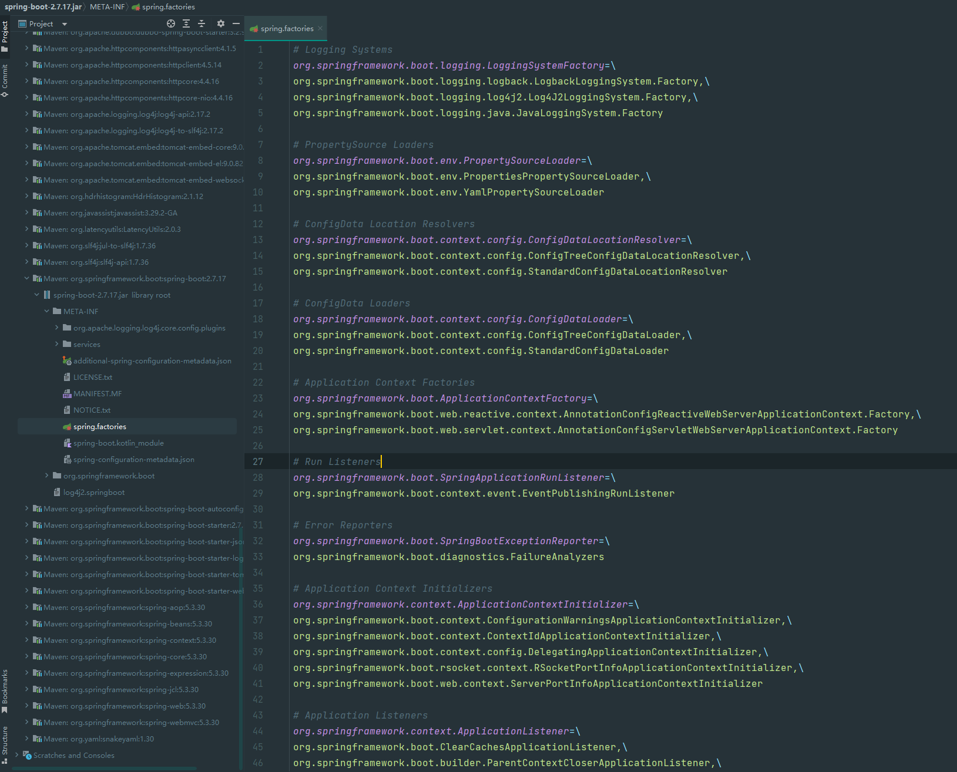Click spring-boot-2.7.17.jar in the breadcrumb
Image resolution: width=957 pixels, height=772 pixels.
point(43,6)
